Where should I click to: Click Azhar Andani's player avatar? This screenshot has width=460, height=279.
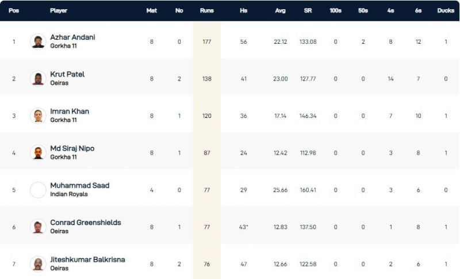point(38,41)
